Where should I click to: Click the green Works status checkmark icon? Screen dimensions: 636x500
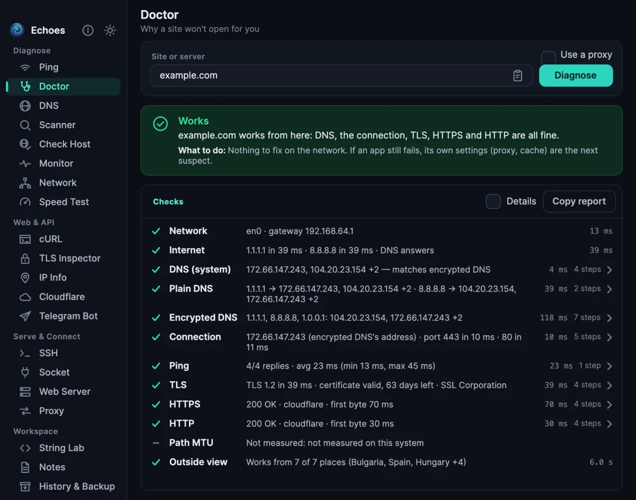(x=160, y=123)
